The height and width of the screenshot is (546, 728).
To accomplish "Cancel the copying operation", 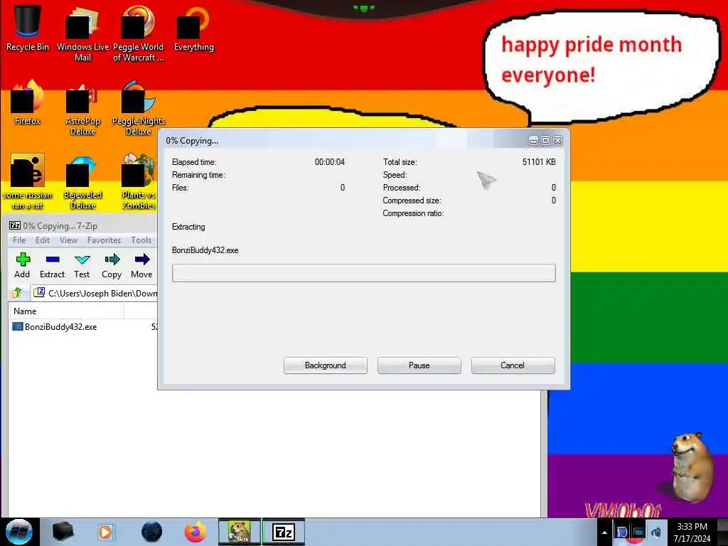I will 513,365.
